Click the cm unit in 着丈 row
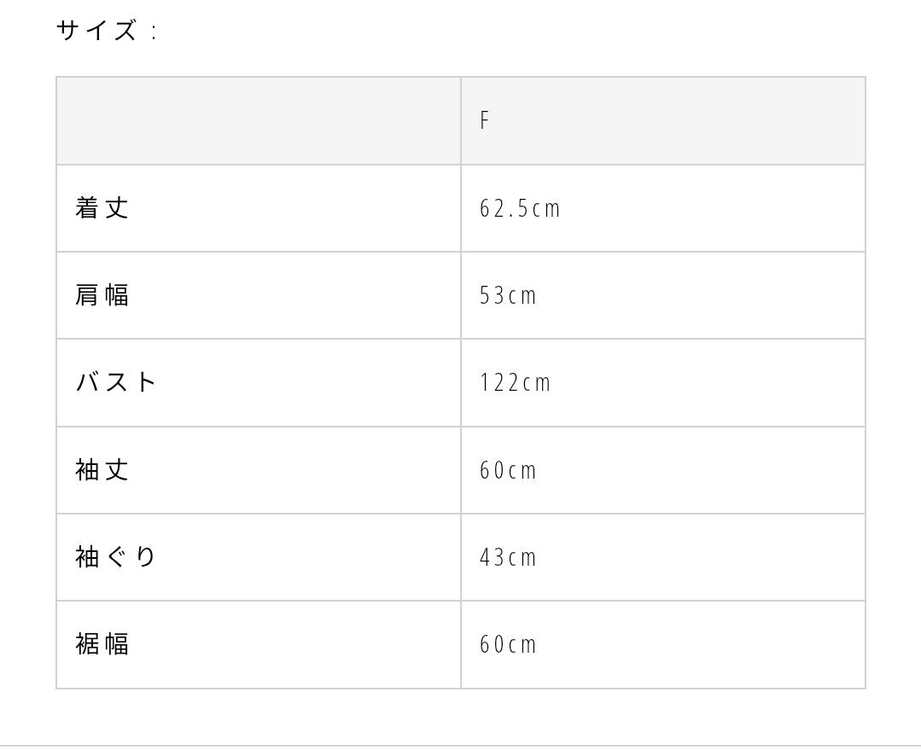921x750 pixels. [546, 209]
